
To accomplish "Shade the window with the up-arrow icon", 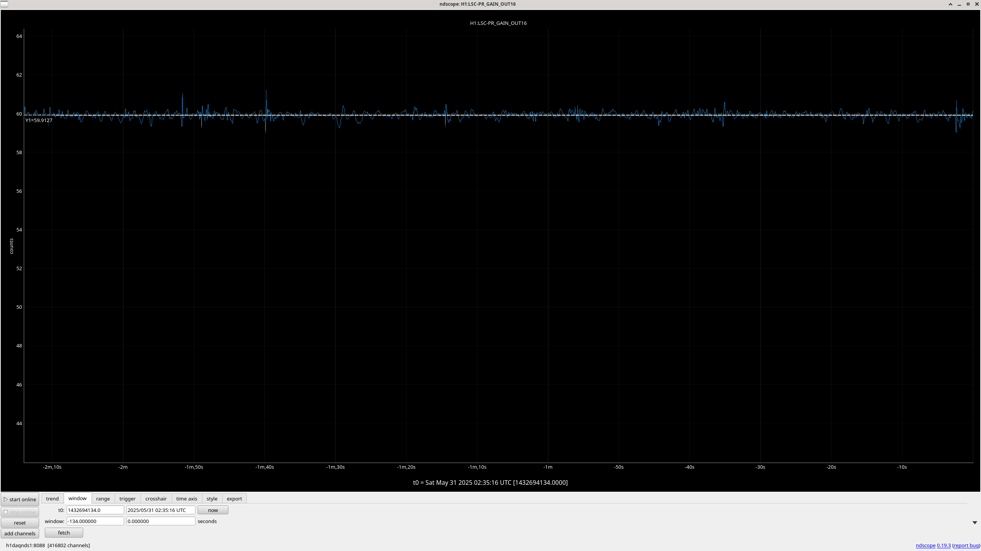I will [950, 4].
